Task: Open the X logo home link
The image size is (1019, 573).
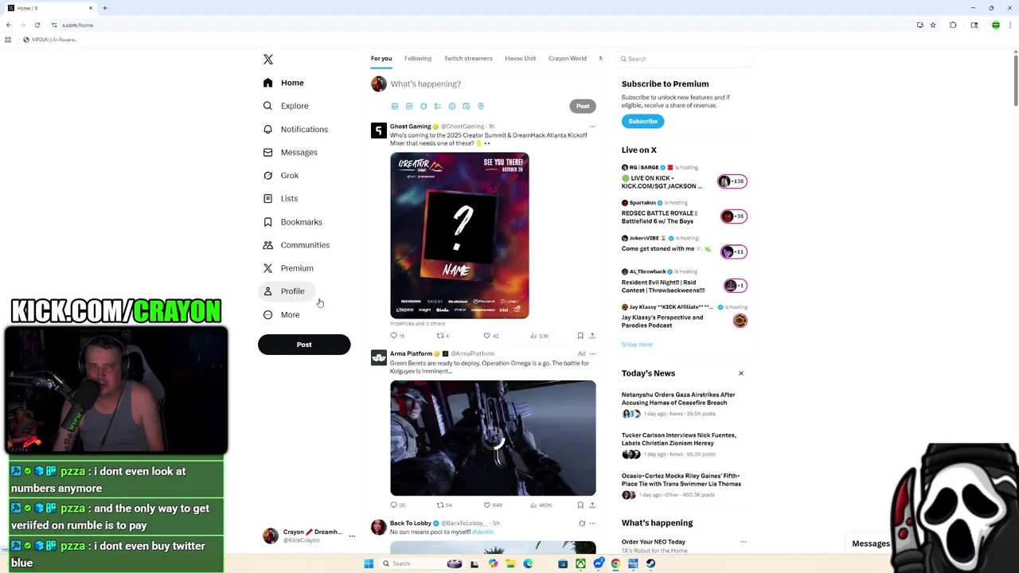Action: [x=268, y=60]
